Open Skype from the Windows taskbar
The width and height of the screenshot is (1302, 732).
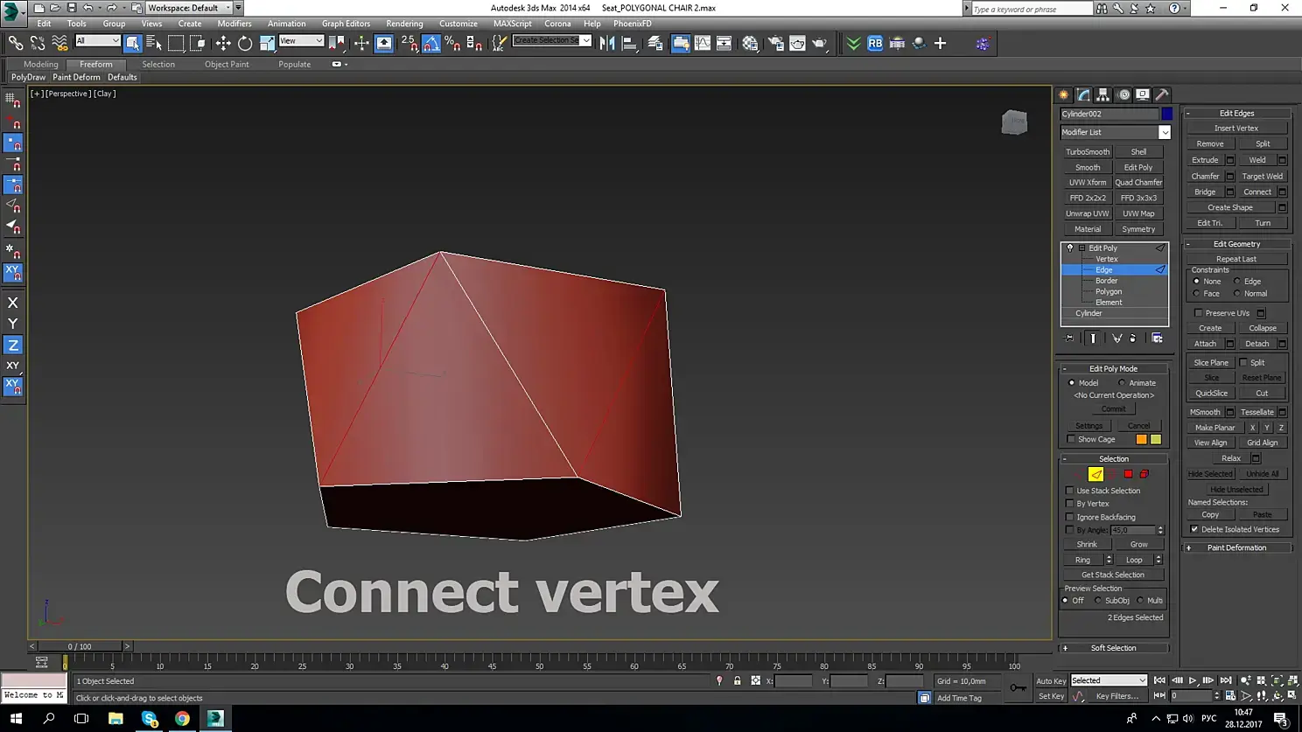tap(149, 718)
